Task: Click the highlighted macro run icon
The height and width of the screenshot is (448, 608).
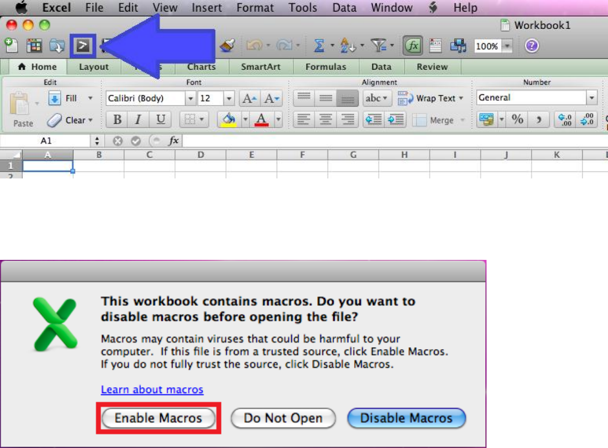Action: tap(83, 46)
